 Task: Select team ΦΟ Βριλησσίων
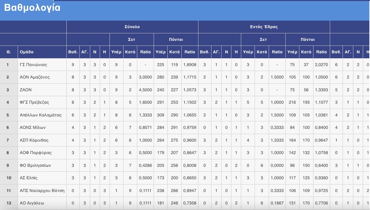click(x=35, y=166)
